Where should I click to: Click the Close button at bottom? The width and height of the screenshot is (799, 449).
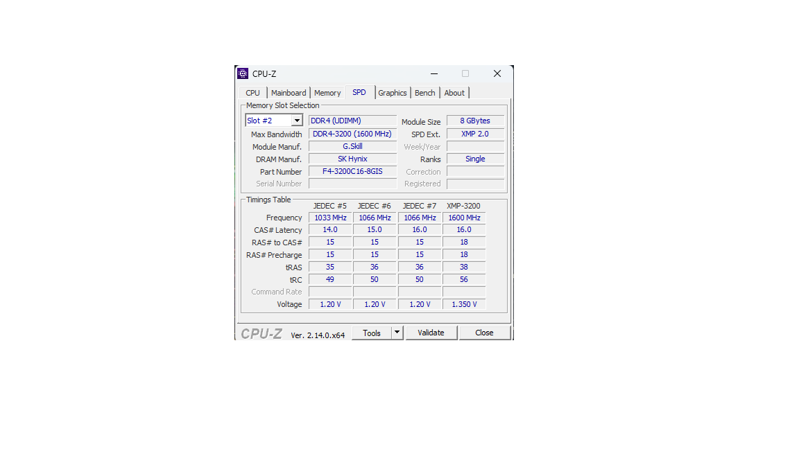(485, 333)
